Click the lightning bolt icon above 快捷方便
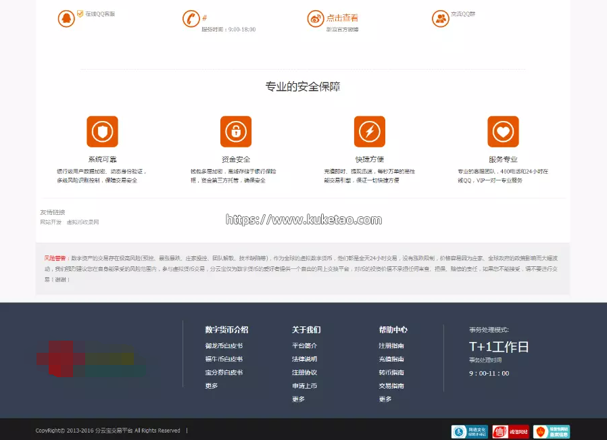Viewport: 607px width, 440px height. pyautogui.click(x=370, y=132)
